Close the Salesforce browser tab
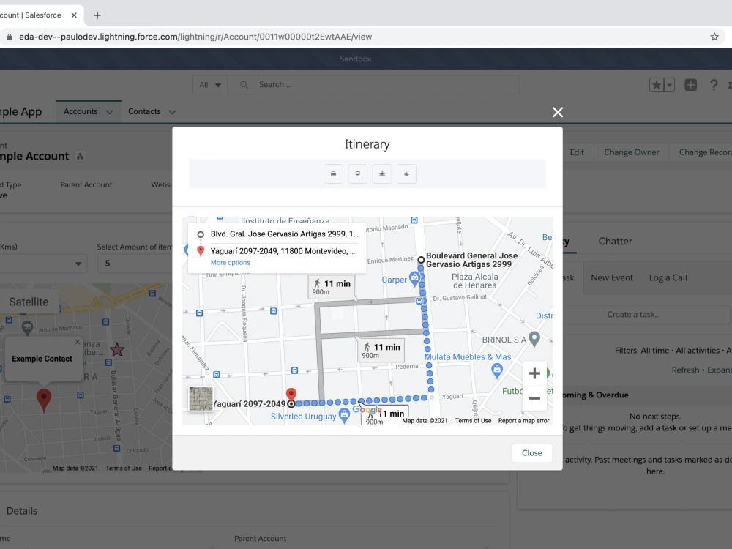Viewport: 732px width, 549px height. (x=74, y=15)
